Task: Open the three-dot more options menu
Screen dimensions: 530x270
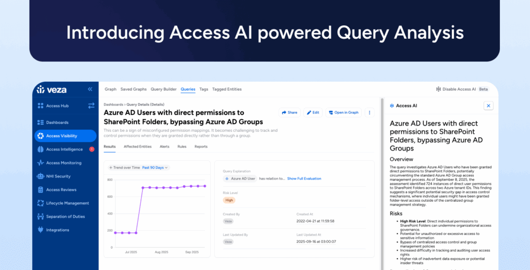Action: pos(370,112)
